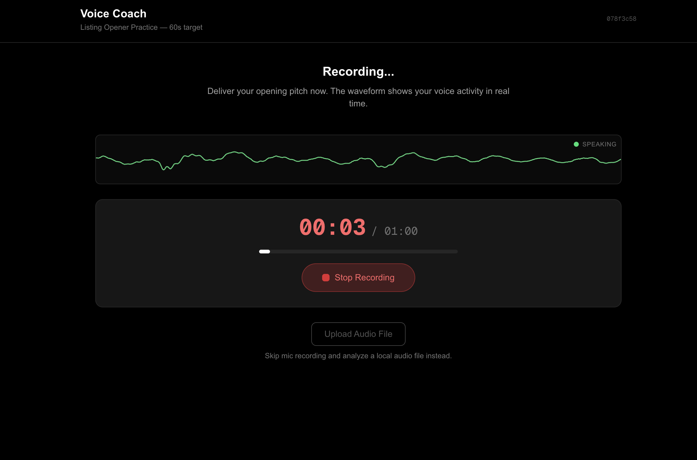Click the slash separator between timer values
The image size is (697, 460).
click(374, 231)
